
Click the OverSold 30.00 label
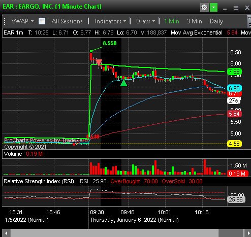click(x=182, y=181)
